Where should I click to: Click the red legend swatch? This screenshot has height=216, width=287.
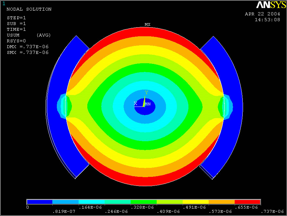[x=247, y=202]
